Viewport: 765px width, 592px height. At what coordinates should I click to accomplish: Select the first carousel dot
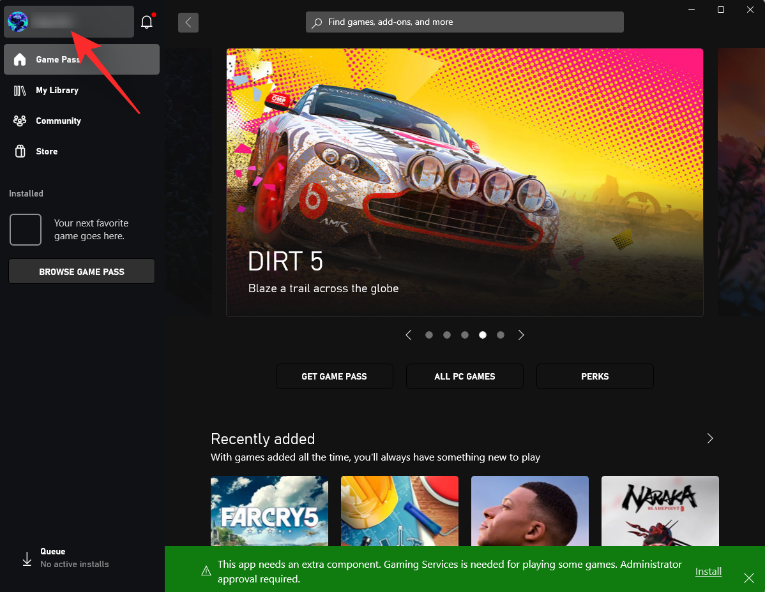pyautogui.click(x=429, y=335)
